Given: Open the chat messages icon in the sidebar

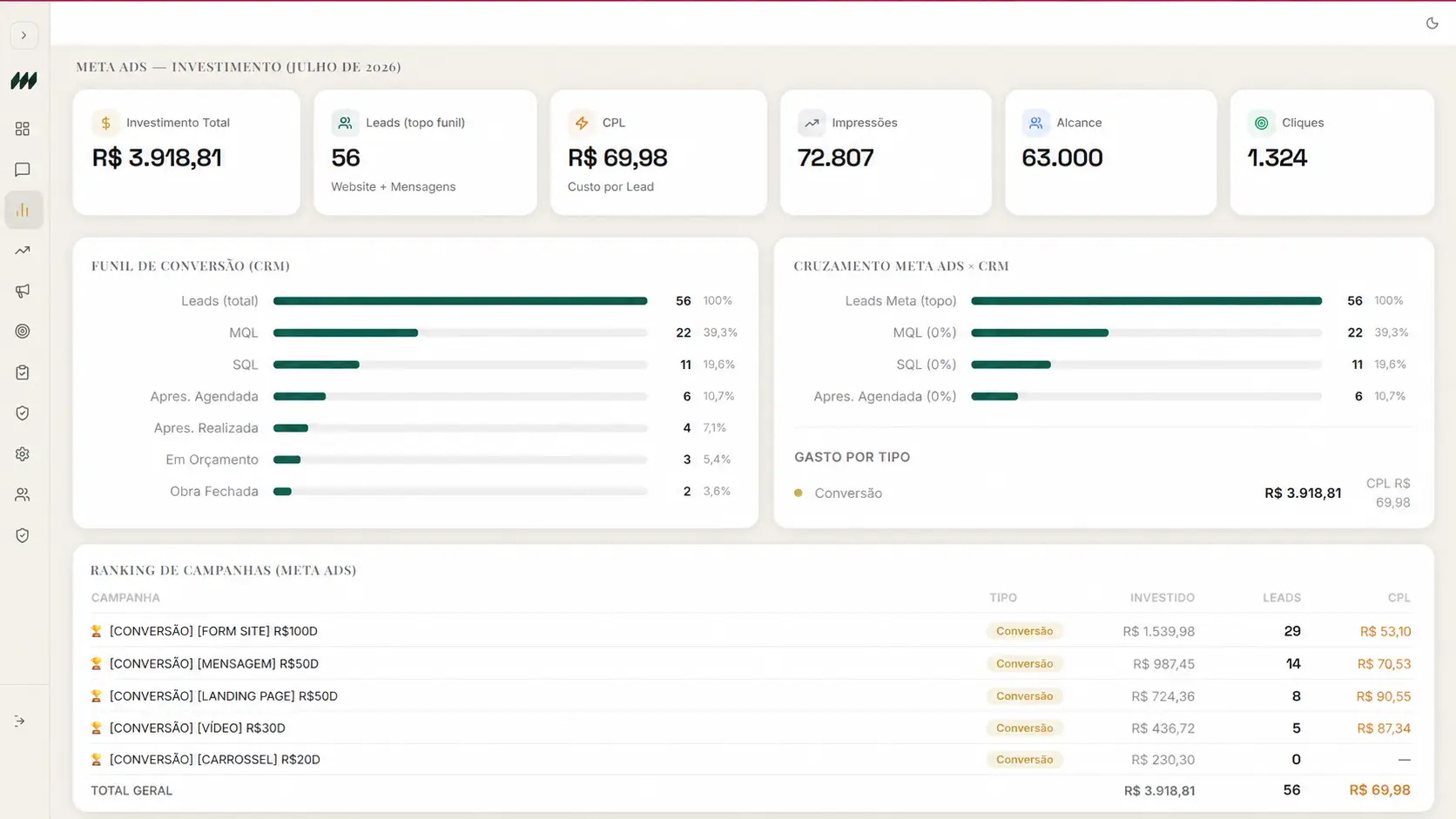Looking at the screenshot, I should (23, 170).
